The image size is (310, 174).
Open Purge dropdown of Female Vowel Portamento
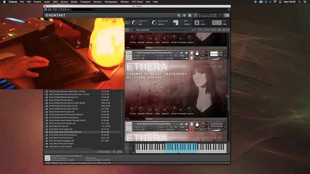click(182, 56)
